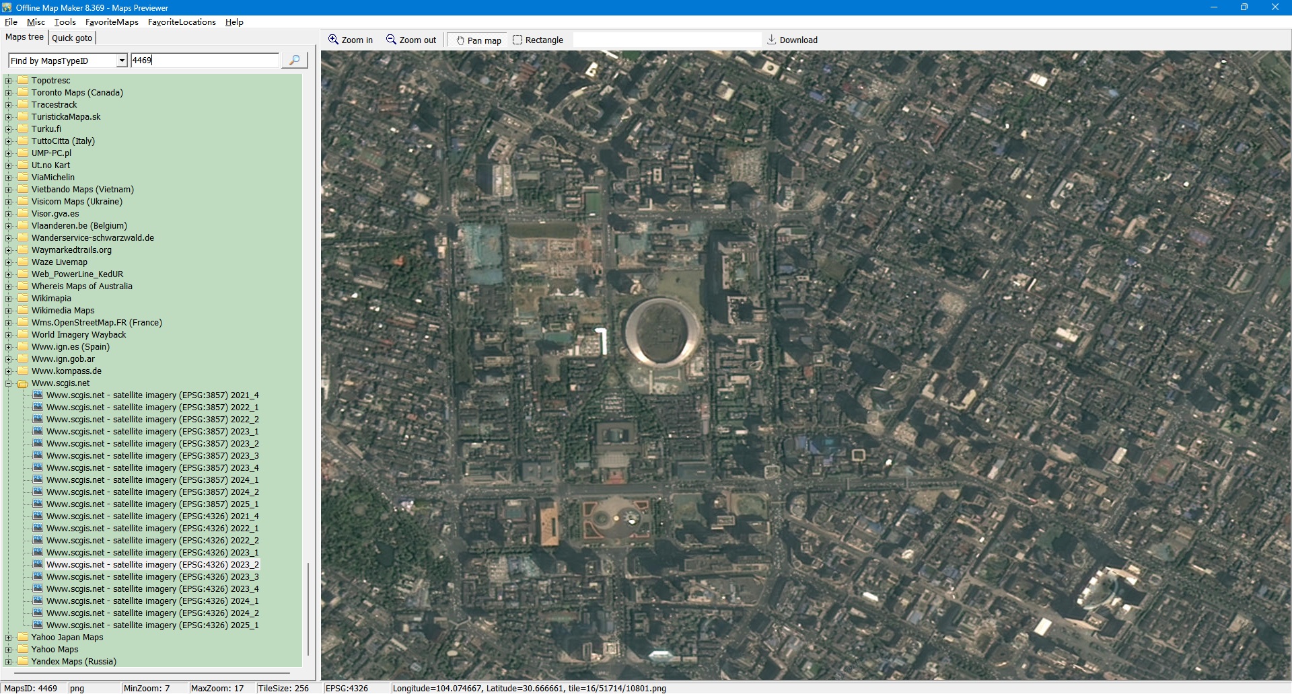The image size is (1292, 694).
Task: Click the map icon for EPSG:4326 2025_1
Action: pos(38,625)
